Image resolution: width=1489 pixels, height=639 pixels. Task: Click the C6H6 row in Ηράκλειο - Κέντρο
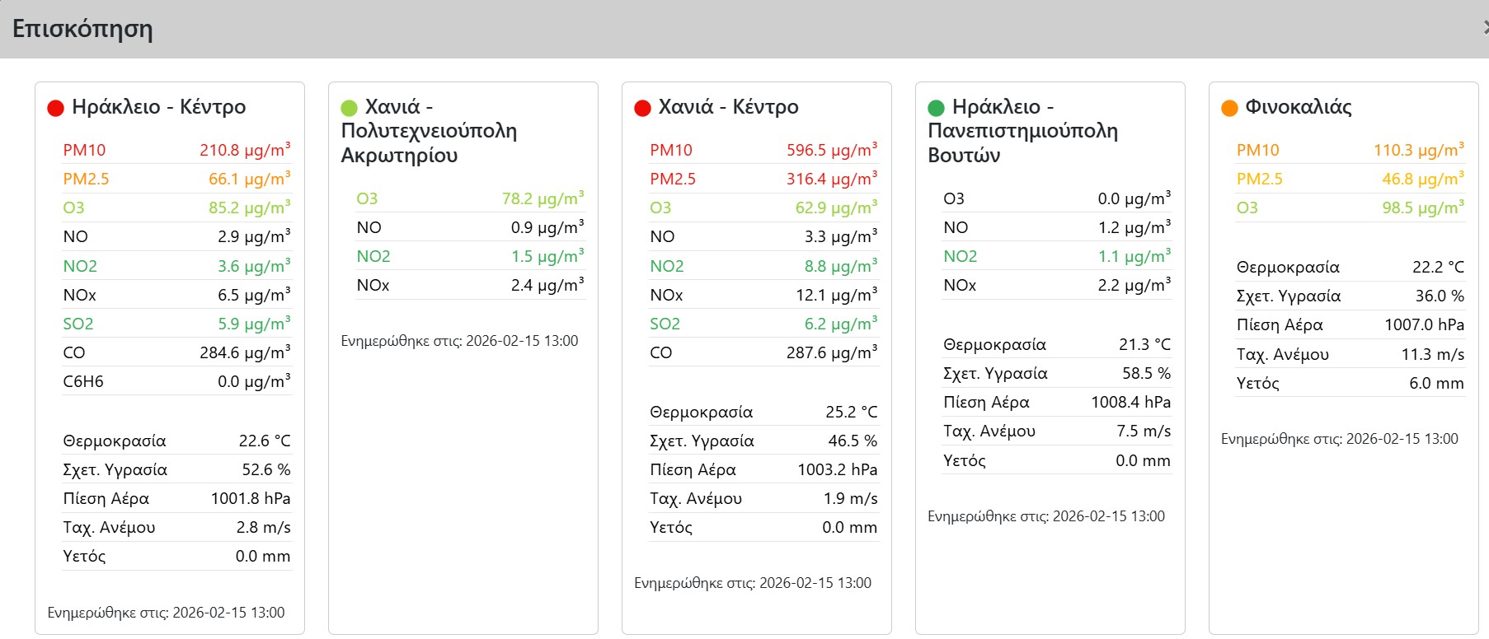pyautogui.click(x=83, y=381)
